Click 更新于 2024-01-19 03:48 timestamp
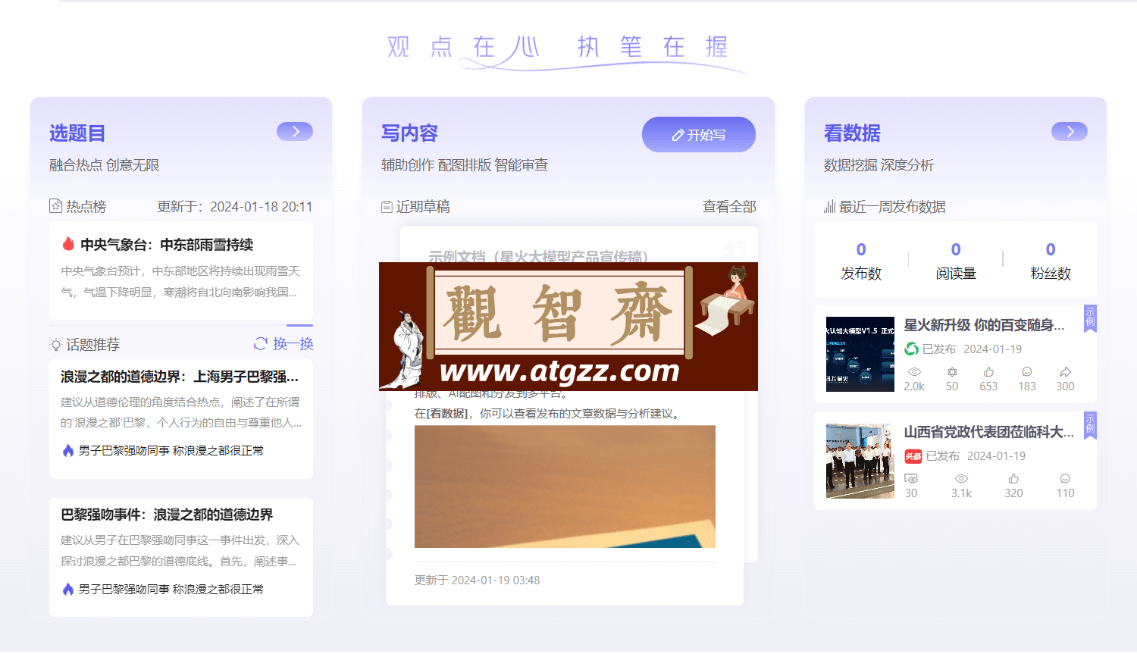1137x654 pixels. click(477, 580)
